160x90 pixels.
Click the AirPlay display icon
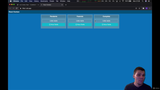point(117,1)
